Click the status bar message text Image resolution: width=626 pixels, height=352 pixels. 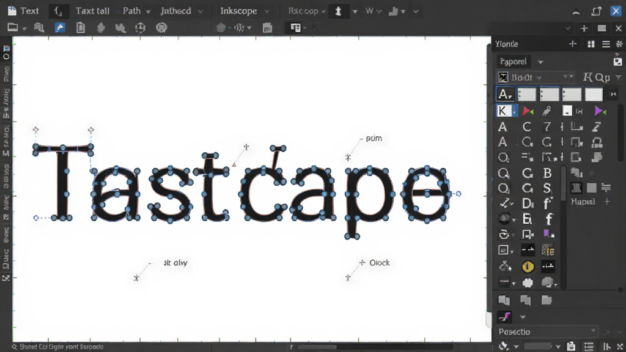click(62, 347)
